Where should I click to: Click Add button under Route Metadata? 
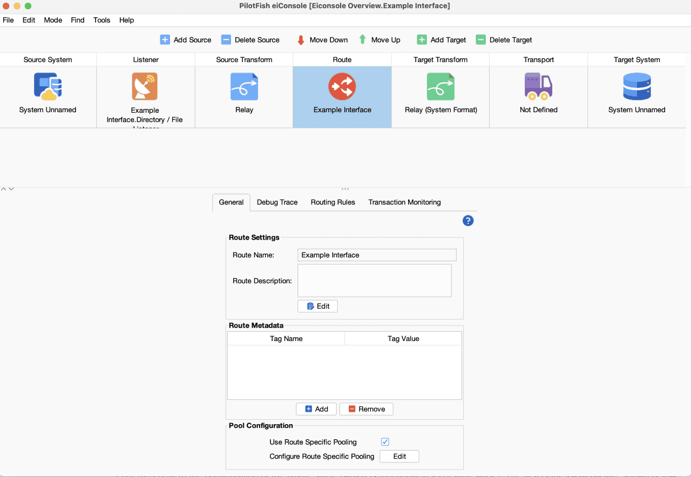316,409
